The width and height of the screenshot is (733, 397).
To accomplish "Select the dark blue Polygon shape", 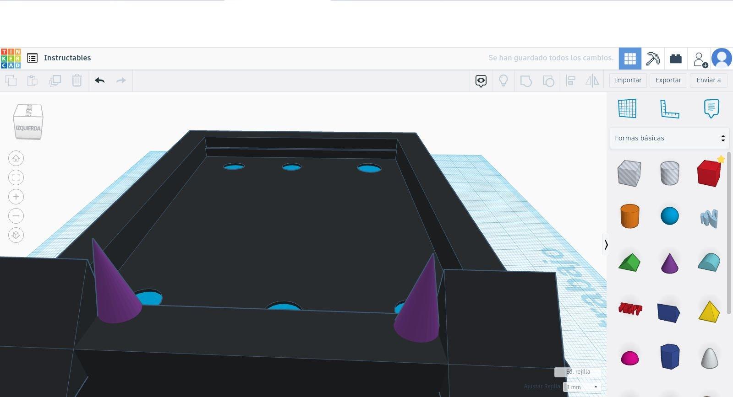I will pos(669,356).
